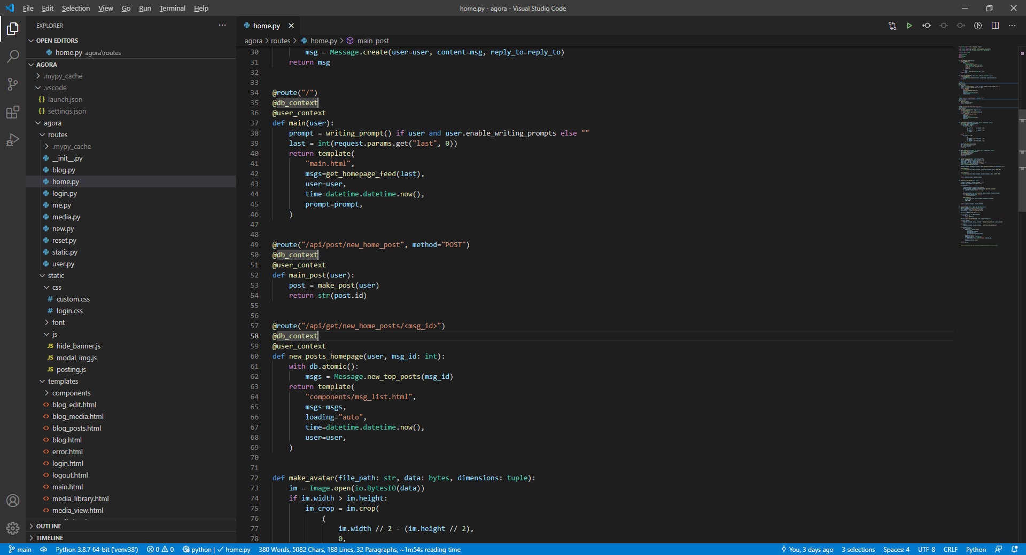Open the File menu
1026x555 pixels.
coord(28,8)
